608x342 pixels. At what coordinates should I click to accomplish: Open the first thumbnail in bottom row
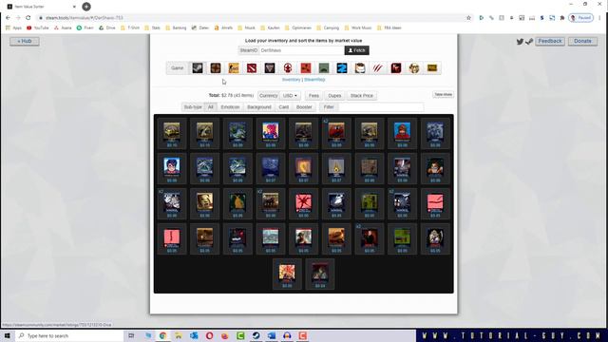[x=287, y=275]
